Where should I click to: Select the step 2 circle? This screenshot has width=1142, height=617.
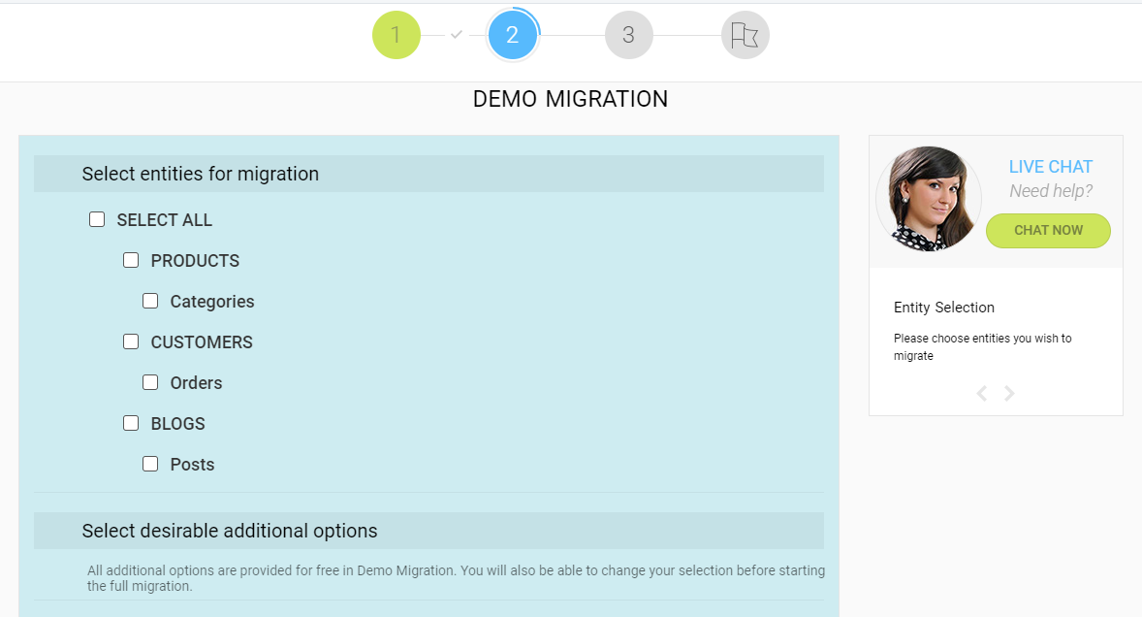click(513, 35)
